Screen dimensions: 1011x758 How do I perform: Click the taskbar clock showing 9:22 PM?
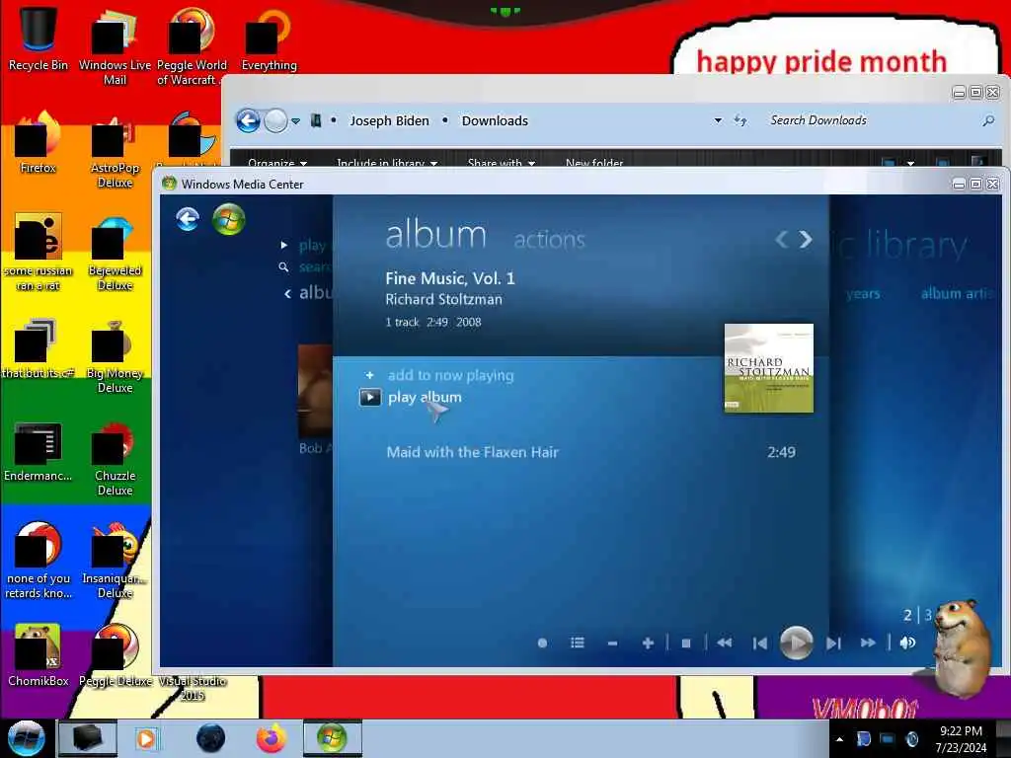tap(961, 739)
